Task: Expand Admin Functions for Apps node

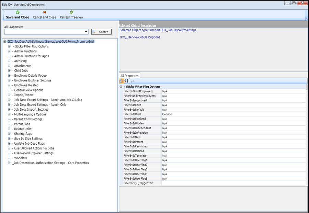Action: (x=9, y=56)
